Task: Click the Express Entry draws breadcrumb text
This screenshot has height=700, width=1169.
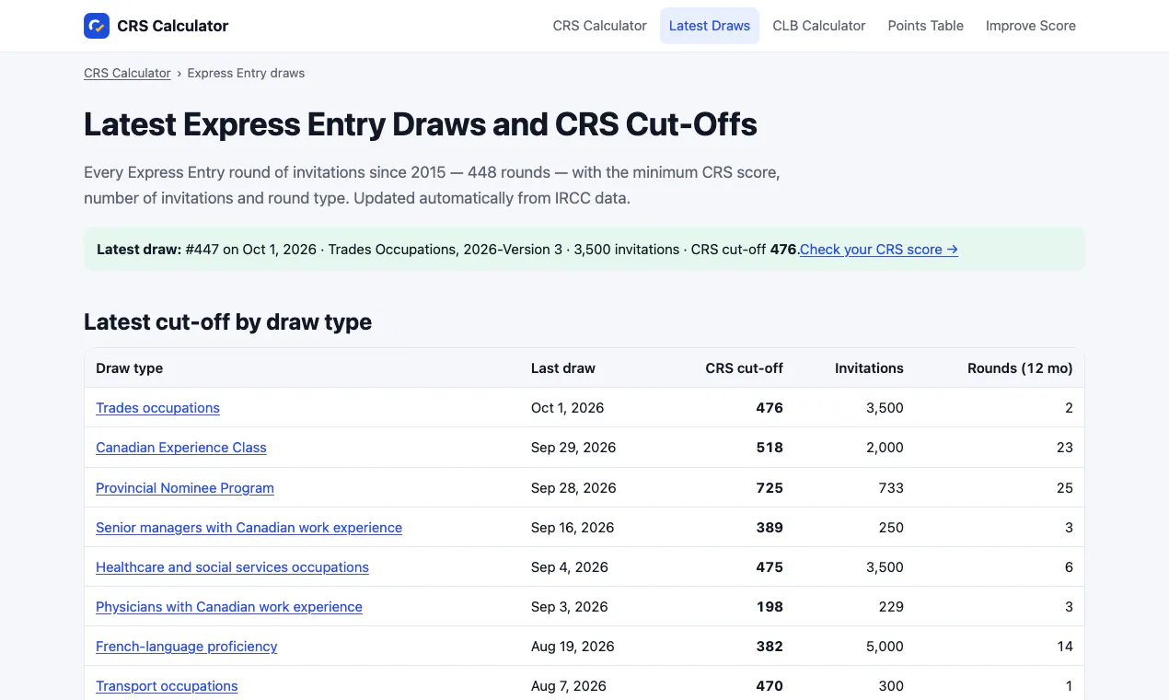Action: pos(246,73)
